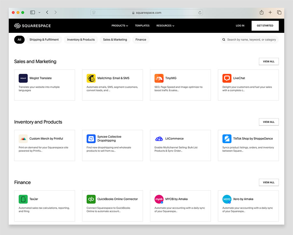
Task: Click the QuickBooks green icon
Action: pyautogui.click(x=91, y=199)
